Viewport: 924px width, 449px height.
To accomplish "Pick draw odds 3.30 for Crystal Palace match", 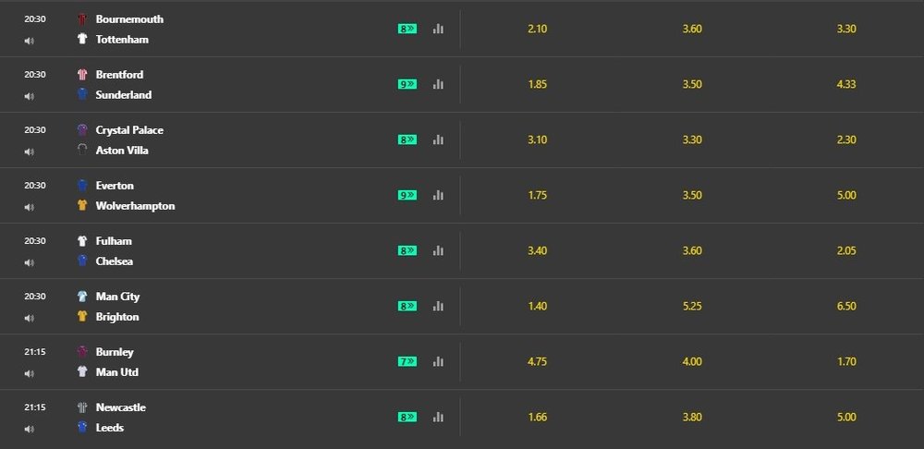I will pos(692,140).
